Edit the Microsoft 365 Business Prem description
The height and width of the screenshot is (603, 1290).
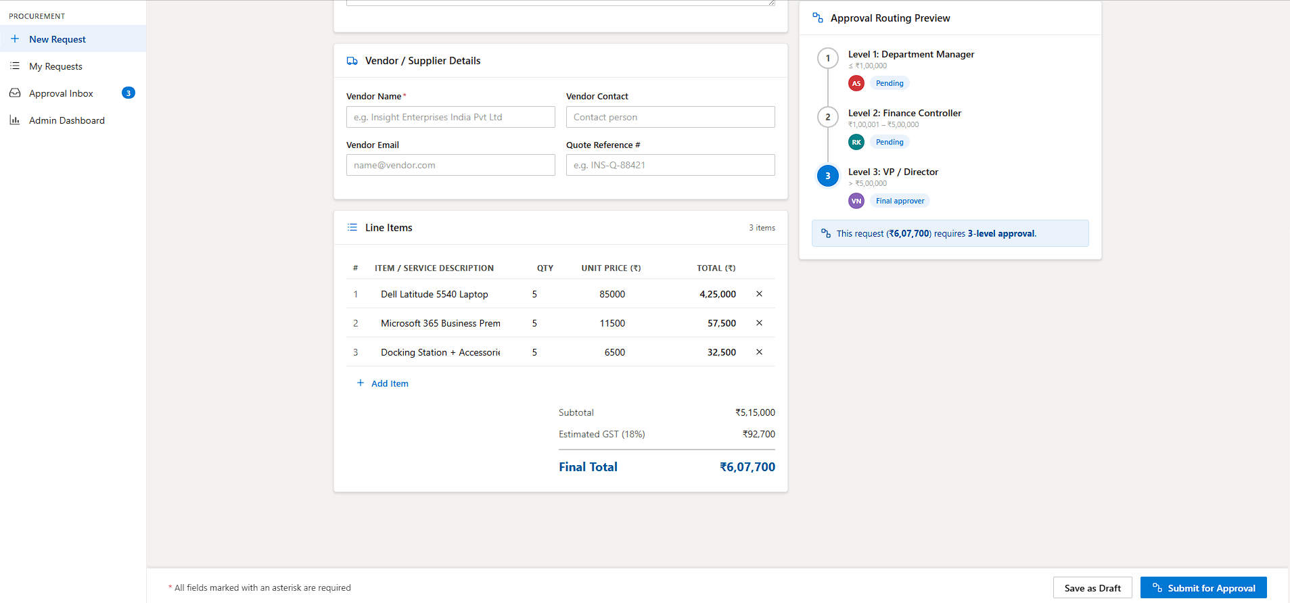[440, 323]
